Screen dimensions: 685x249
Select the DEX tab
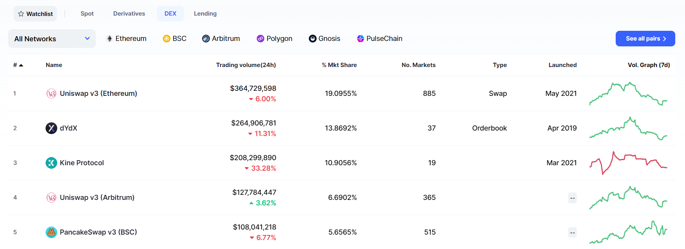[x=171, y=14]
